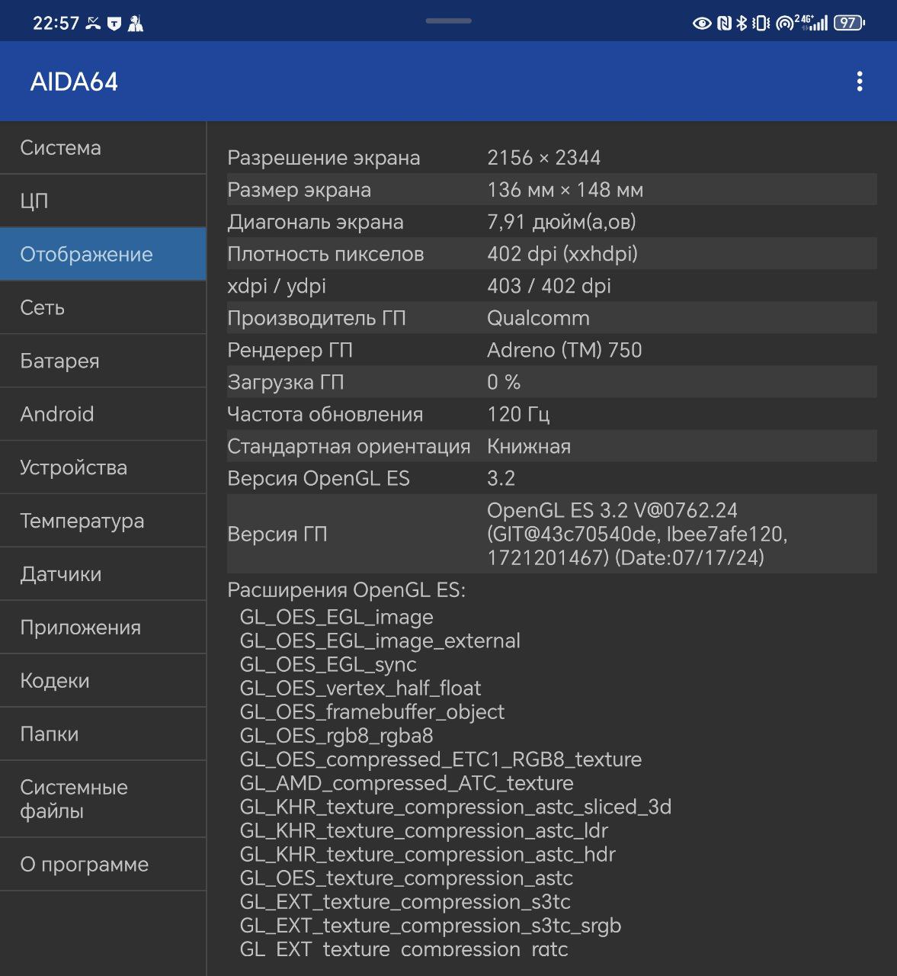The height and width of the screenshot is (976, 897).
Task: Open the О программе section
Action: pos(103,865)
